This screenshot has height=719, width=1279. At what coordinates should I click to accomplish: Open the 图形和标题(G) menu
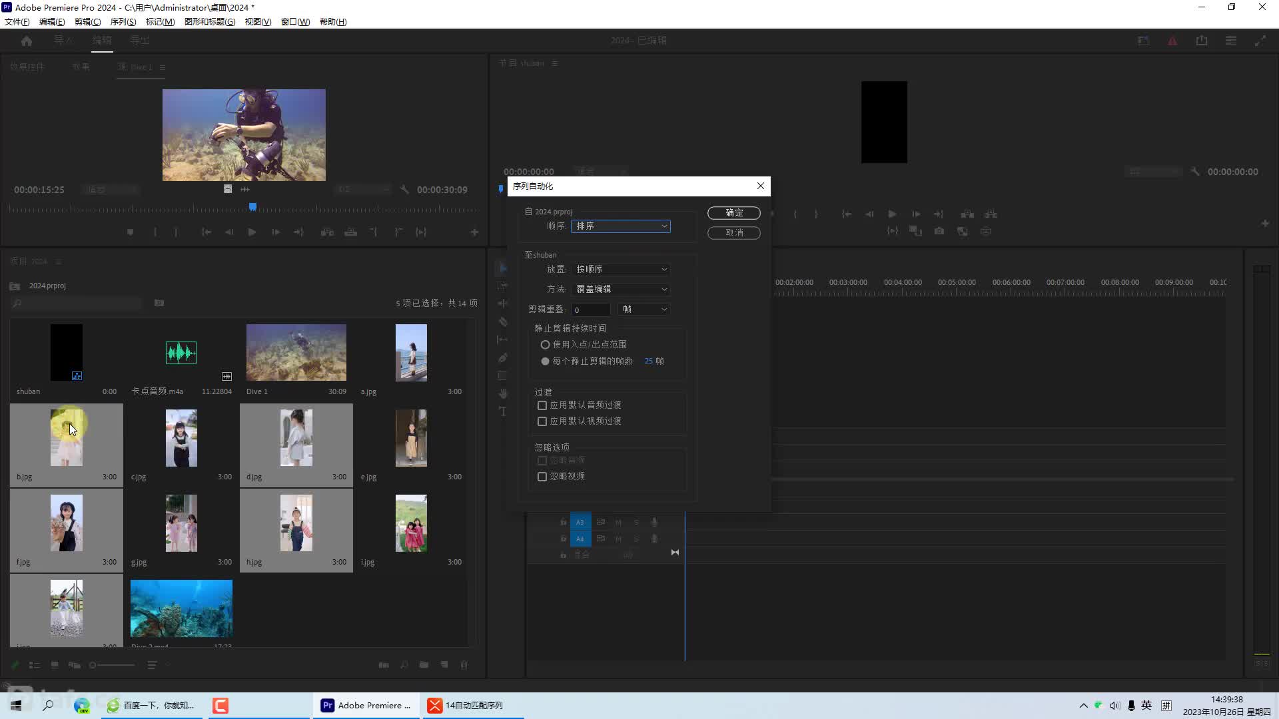coord(210,21)
